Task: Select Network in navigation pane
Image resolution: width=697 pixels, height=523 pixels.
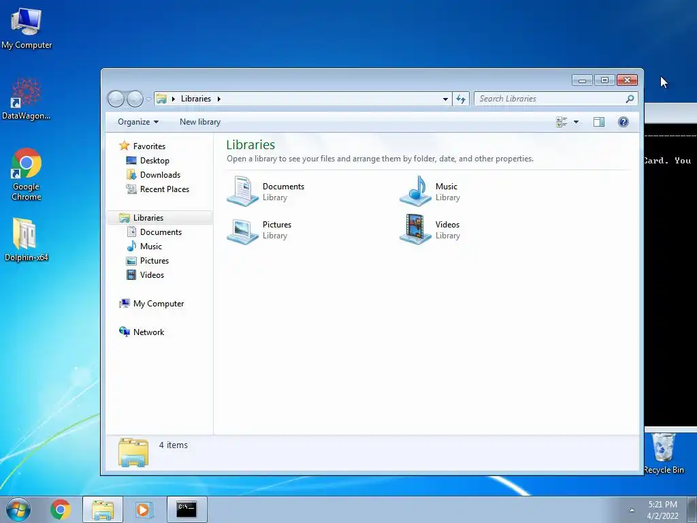Action: point(148,332)
